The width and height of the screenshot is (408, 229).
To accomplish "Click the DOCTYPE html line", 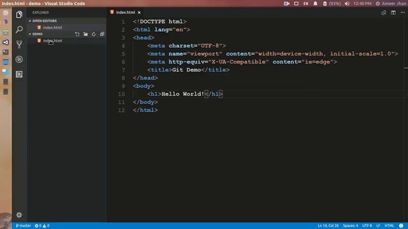I will click(x=160, y=22).
